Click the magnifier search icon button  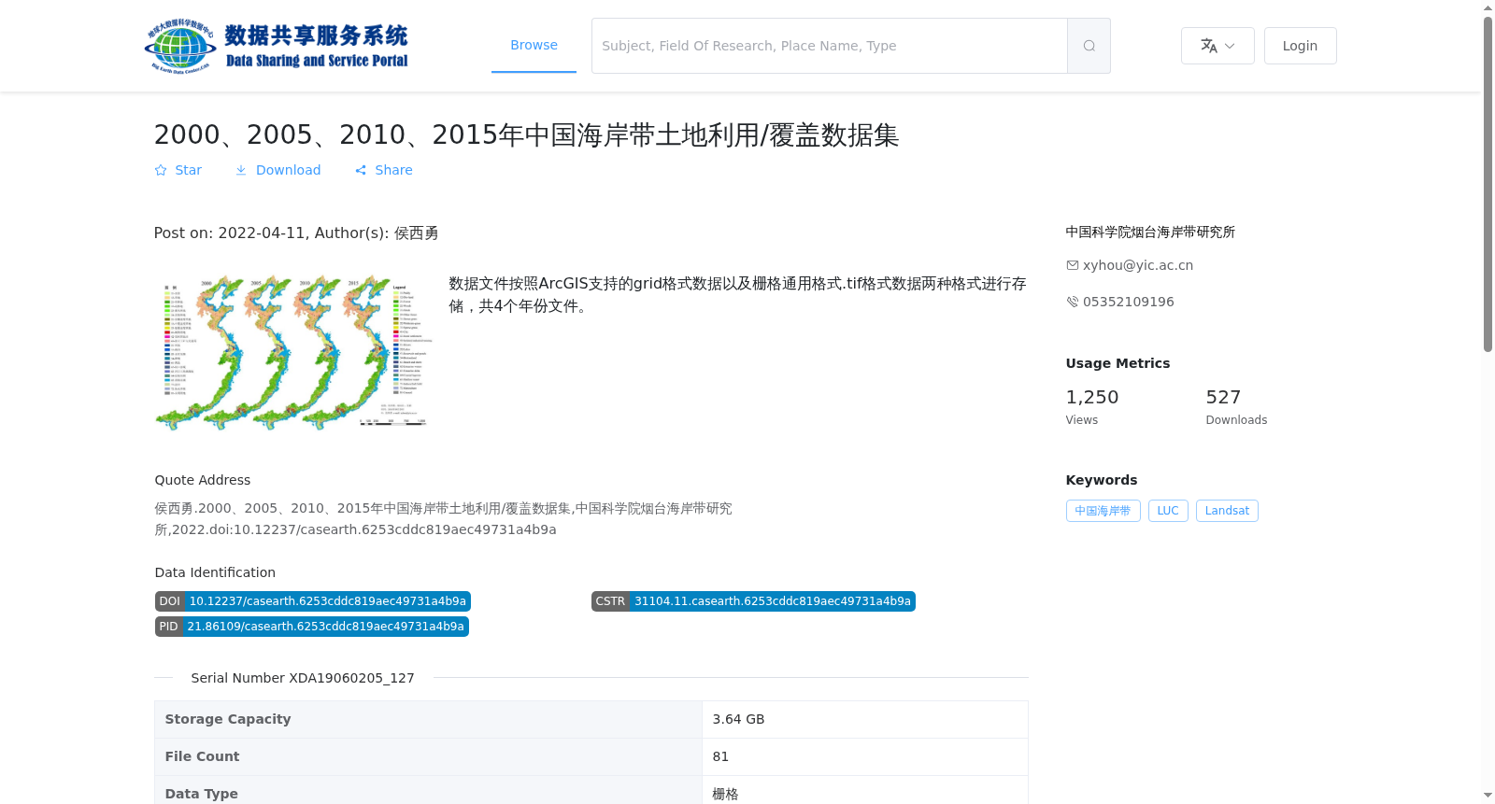[1089, 46]
